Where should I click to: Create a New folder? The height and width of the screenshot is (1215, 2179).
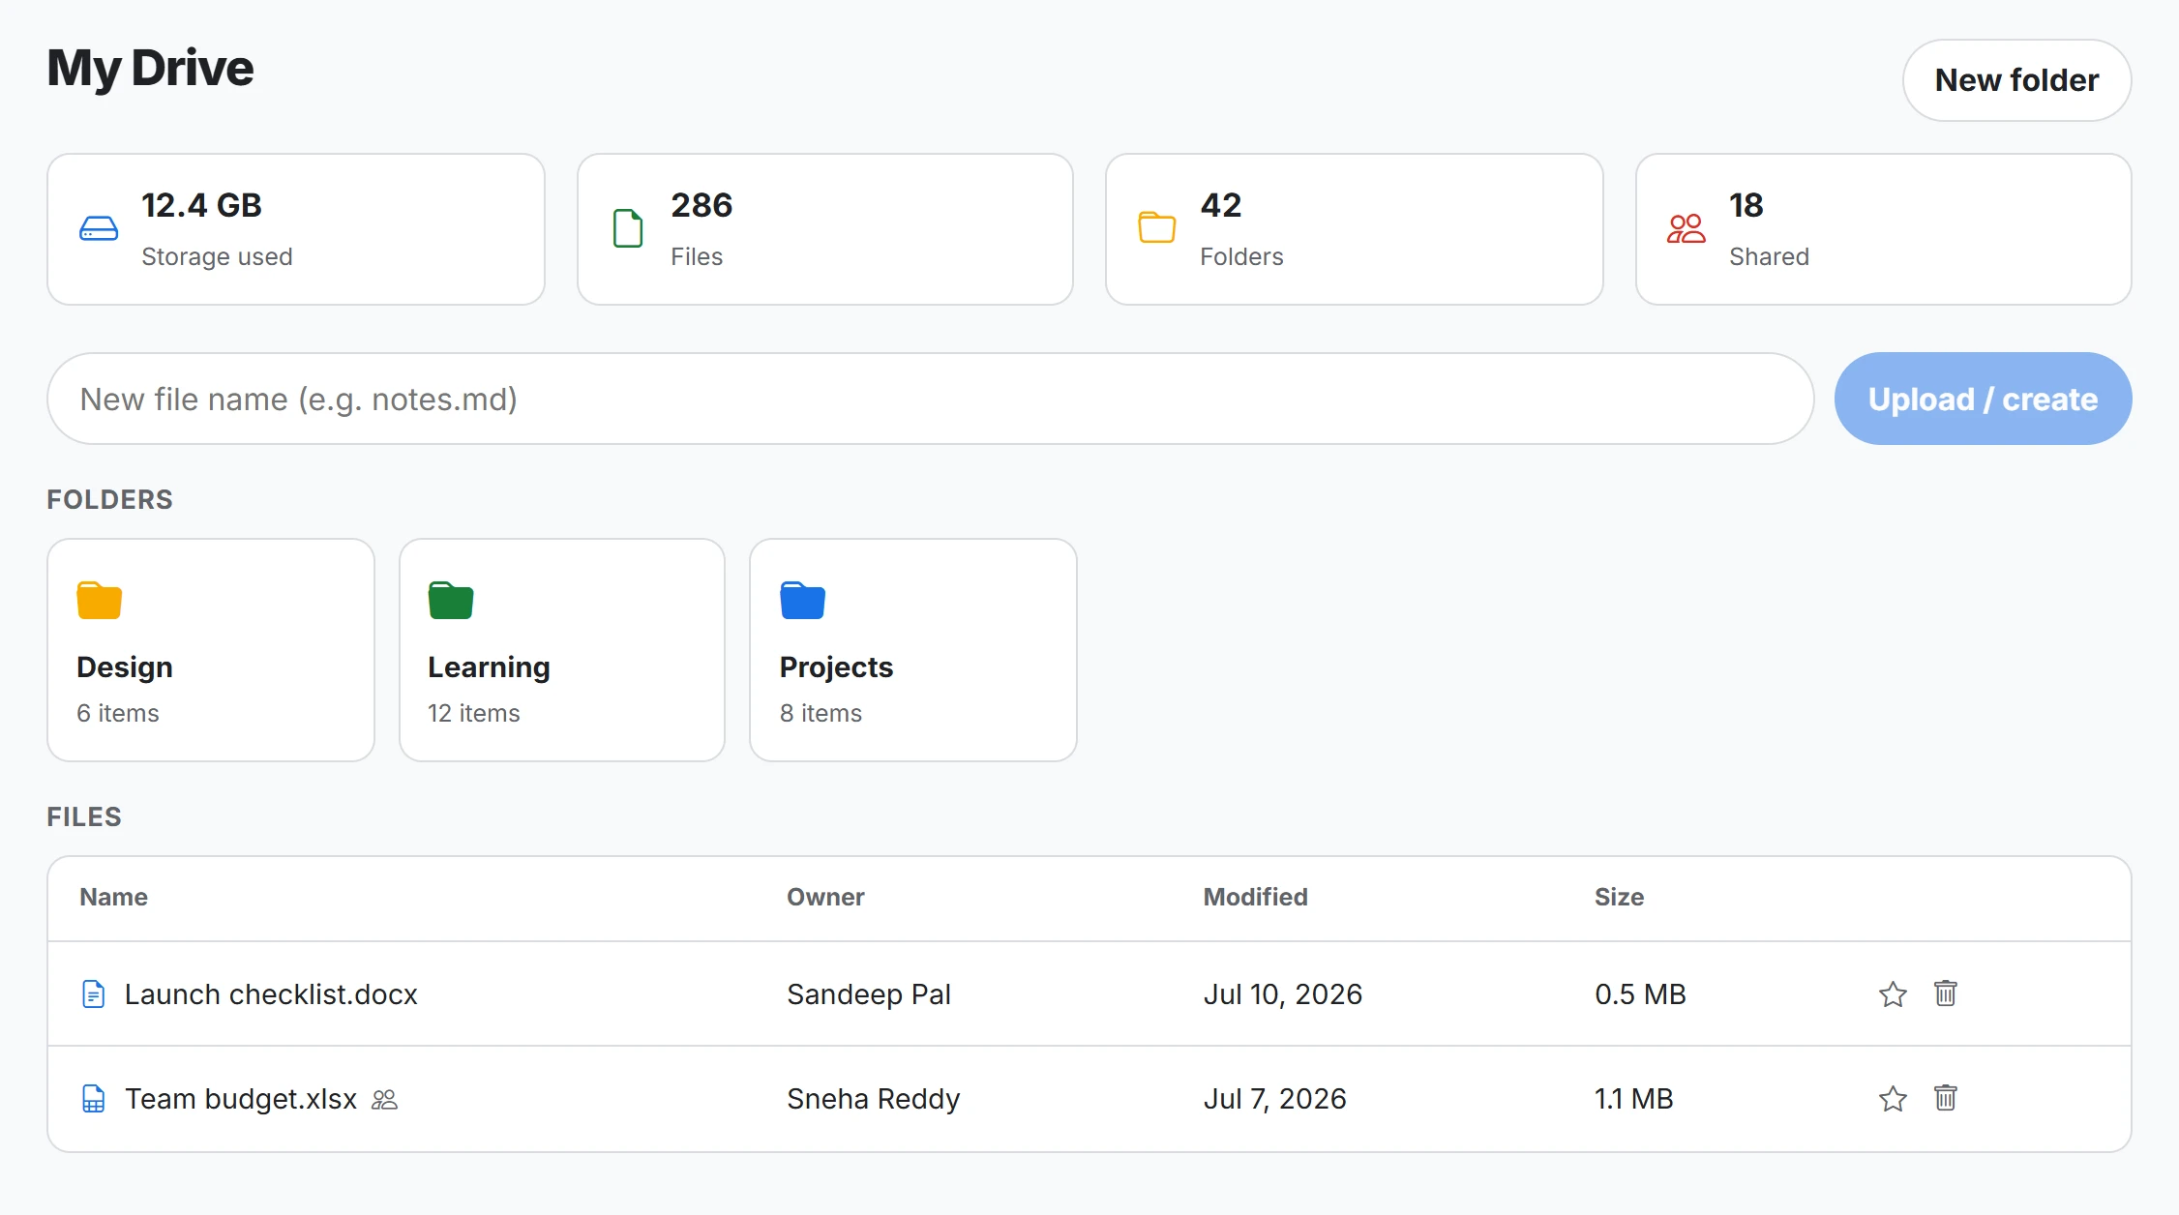[x=2016, y=80]
